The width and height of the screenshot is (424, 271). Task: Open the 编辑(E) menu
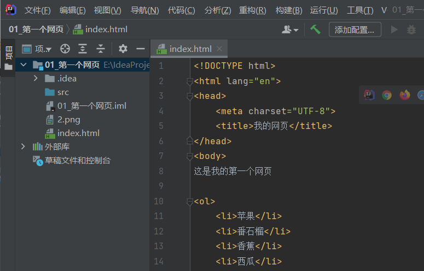(x=72, y=10)
